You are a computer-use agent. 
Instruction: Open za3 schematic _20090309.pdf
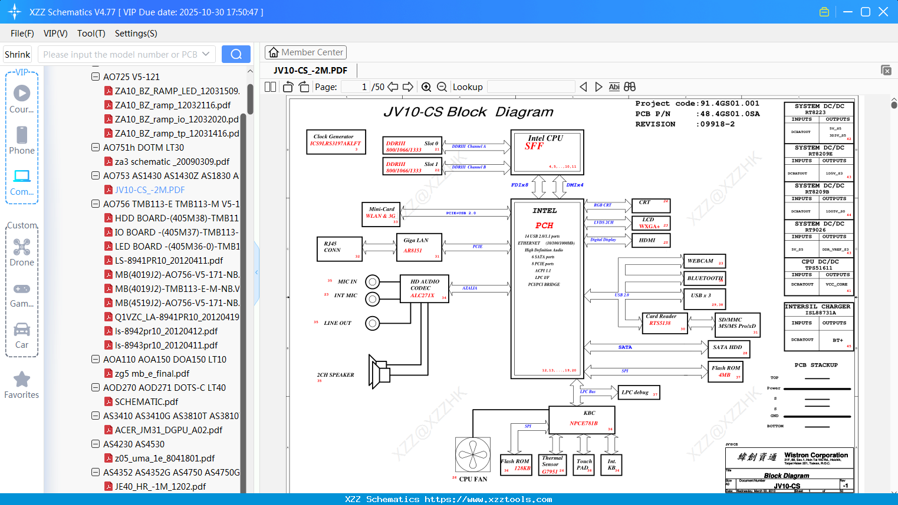point(167,161)
